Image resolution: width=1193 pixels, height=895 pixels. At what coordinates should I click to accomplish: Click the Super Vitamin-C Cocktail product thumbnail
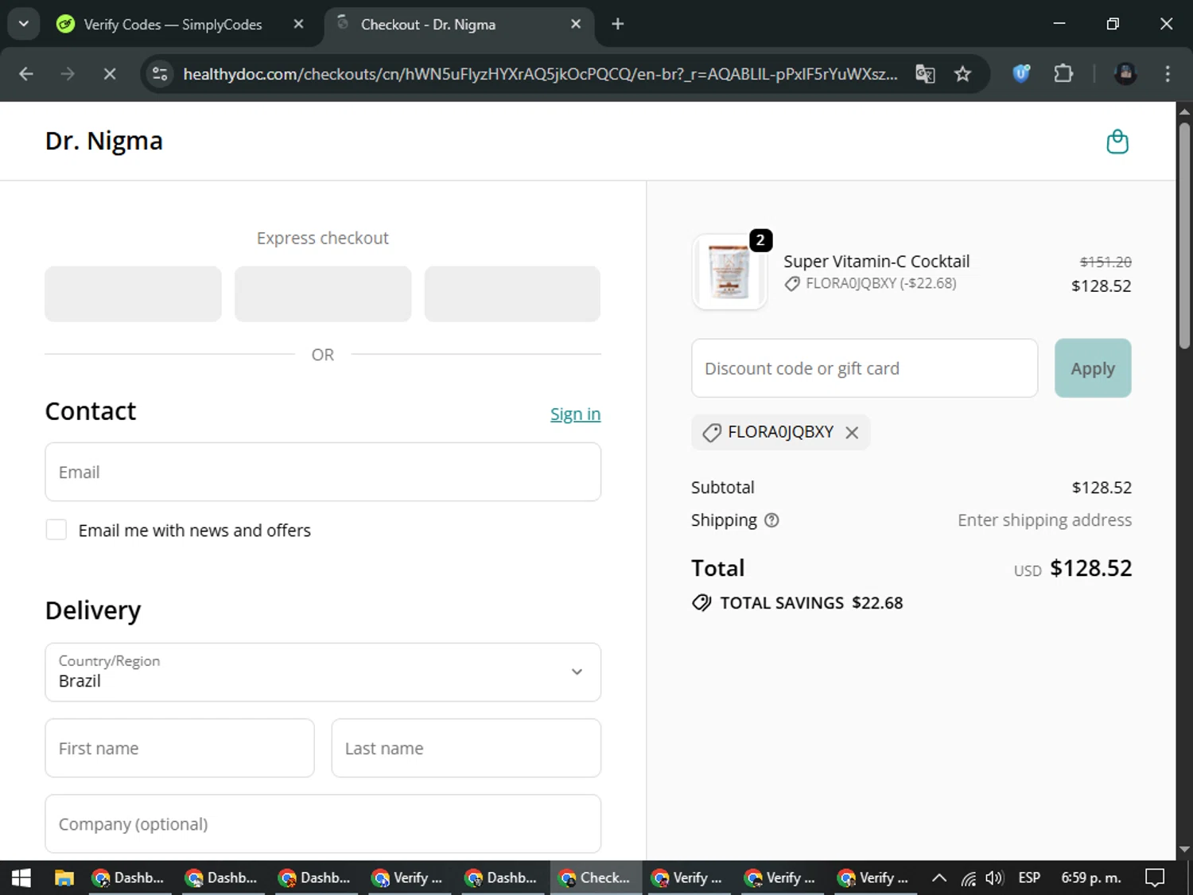point(729,271)
